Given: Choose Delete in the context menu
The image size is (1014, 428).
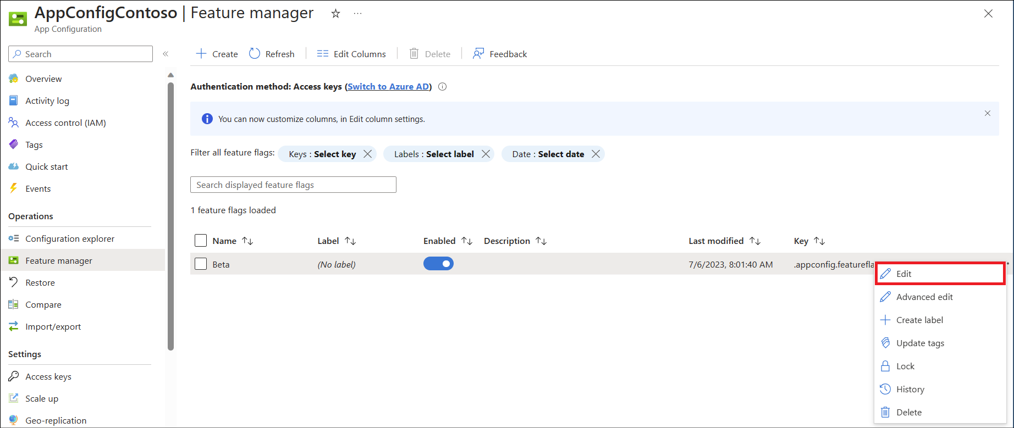Looking at the screenshot, I should tap(940, 412).
